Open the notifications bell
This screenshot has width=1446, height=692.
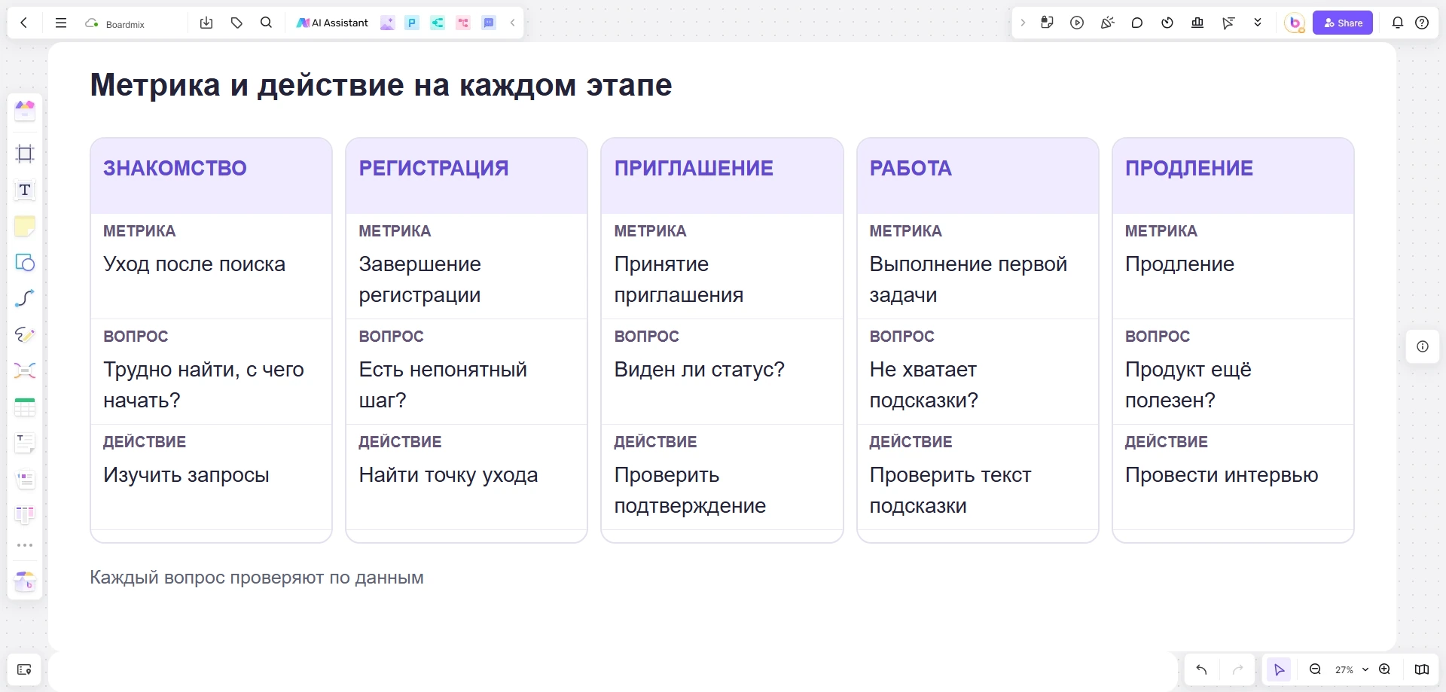(x=1398, y=23)
